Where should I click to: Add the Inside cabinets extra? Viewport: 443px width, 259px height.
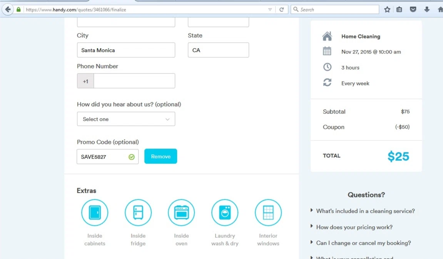click(x=95, y=212)
